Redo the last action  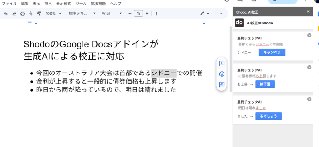click(14, 14)
